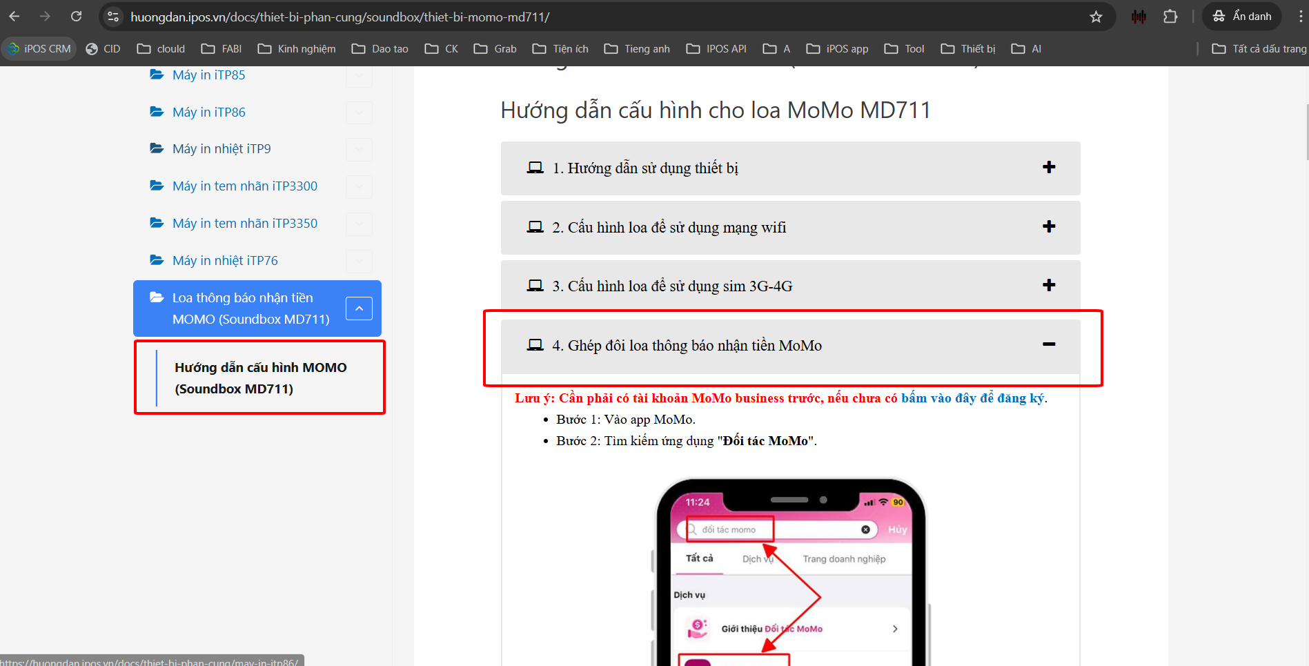Open the iPOS CRM bookmark
The image size is (1309, 666).
point(39,49)
